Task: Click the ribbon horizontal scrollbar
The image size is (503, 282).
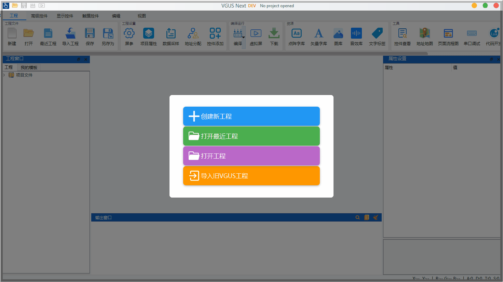Action: (215, 53)
